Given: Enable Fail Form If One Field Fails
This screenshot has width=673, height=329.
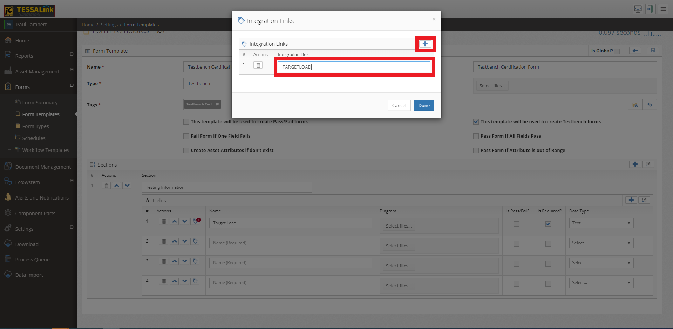Looking at the screenshot, I should pos(186,136).
